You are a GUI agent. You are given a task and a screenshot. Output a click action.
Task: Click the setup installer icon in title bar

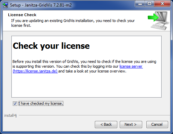[x=5, y=5]
